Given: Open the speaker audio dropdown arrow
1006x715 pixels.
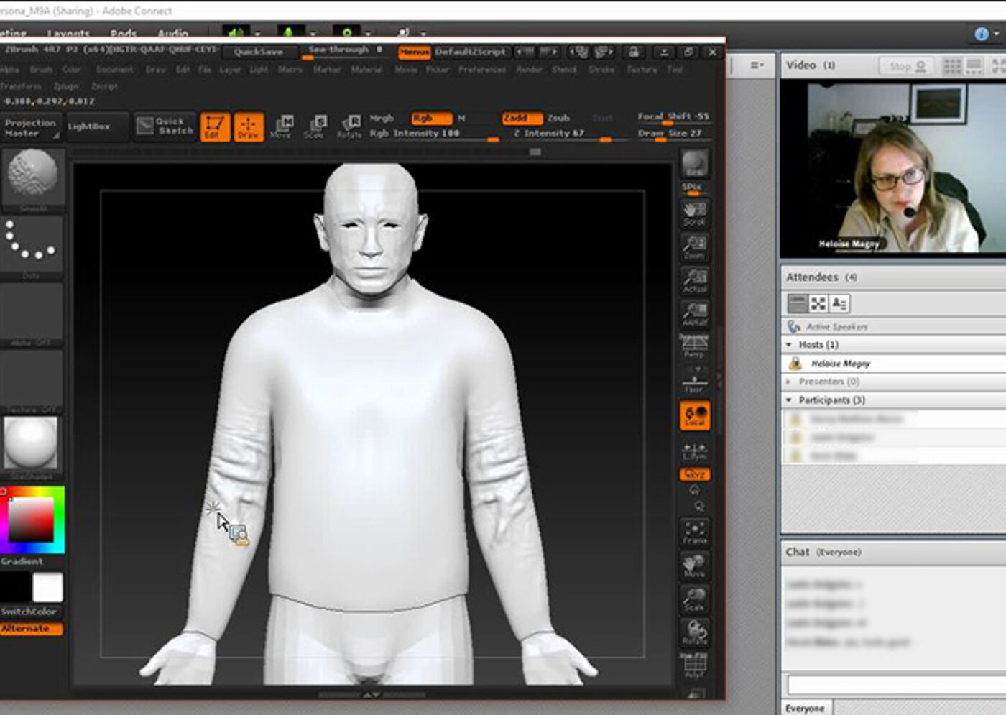Looking at the screenshot, I should click(257, 33).
